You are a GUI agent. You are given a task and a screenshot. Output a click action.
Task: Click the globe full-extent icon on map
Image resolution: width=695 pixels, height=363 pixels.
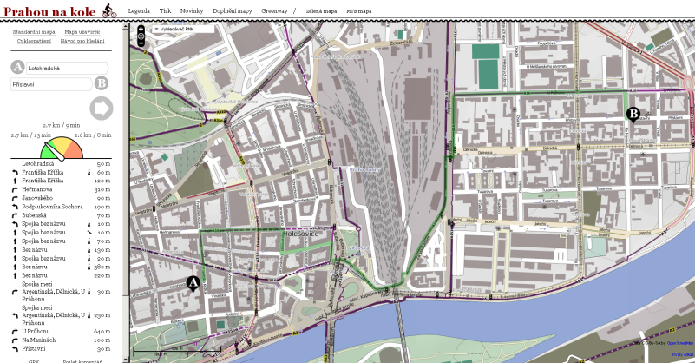pyautogui.click(x=141, y=36)
